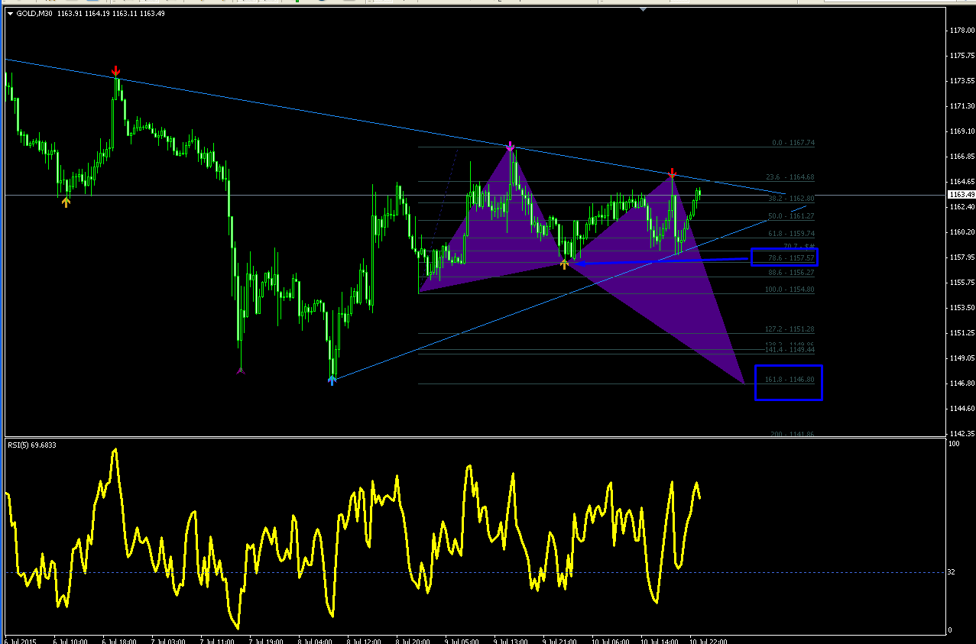Select the magenta down arrow at the 1167.74 high
The height and width of the screenshot is (644, 976).
point(510,145)
